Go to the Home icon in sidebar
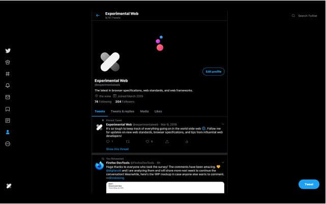Image resolution: width=326 pixels, height=204 pixels. [x=8, y=62]
